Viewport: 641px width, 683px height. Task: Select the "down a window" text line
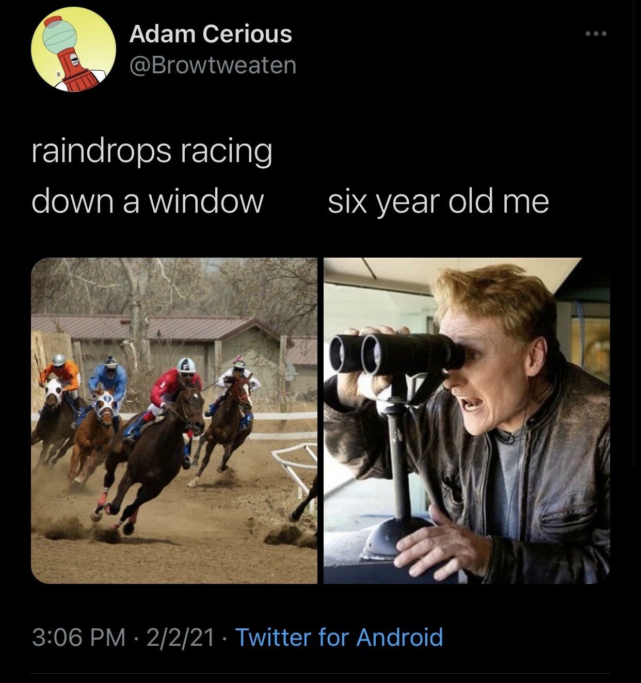(148, 201)
